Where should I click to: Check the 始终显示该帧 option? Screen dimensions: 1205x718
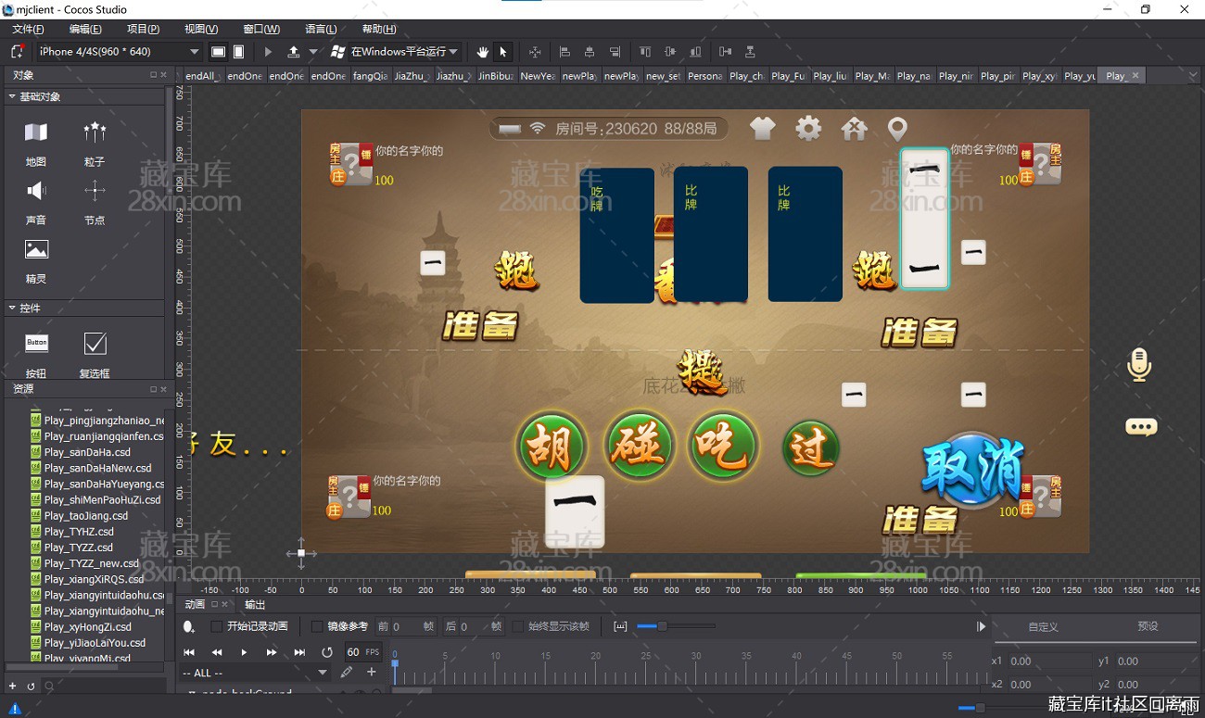point(518,627)
